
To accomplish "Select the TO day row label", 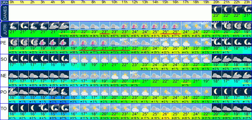I will coord(4,108).
